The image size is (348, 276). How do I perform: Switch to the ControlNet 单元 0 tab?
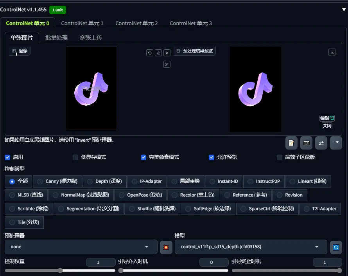pos(27,23)
